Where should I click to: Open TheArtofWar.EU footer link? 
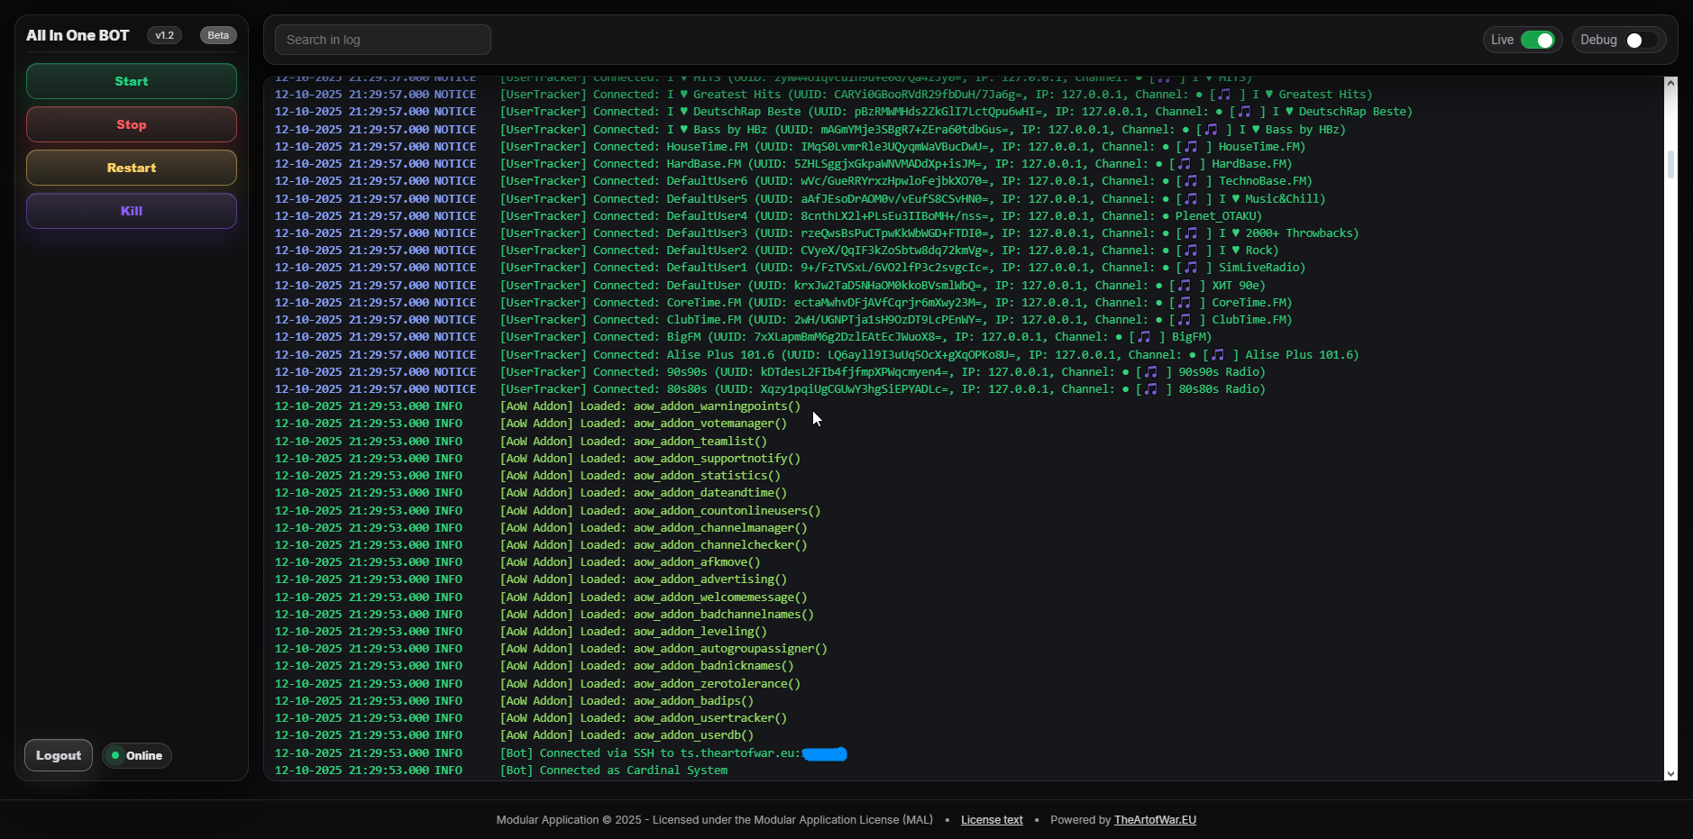(x=1155, y=820)
